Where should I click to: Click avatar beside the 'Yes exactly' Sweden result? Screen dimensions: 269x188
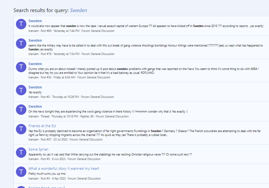[x=21, y=90]
